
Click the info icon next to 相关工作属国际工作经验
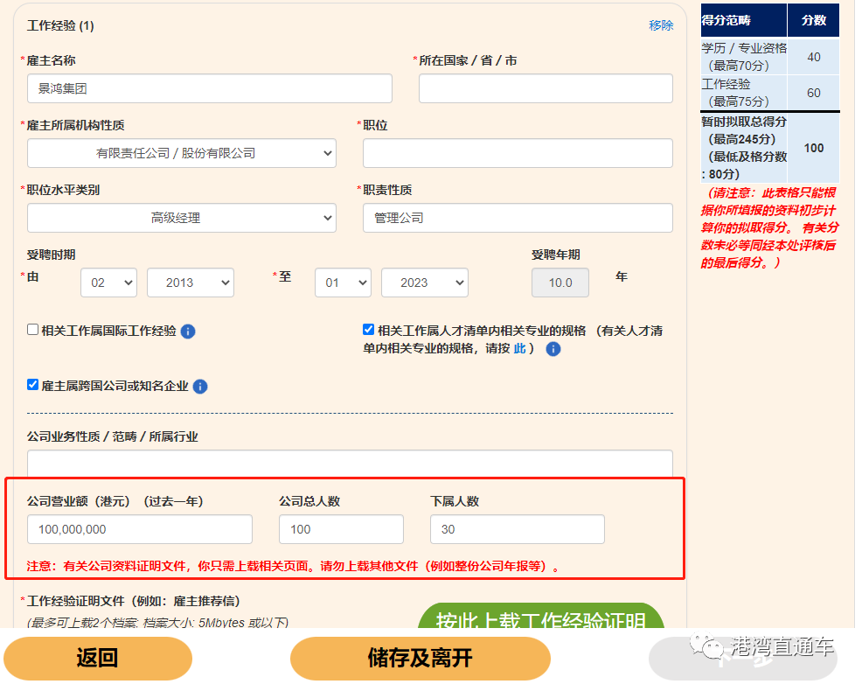click(x=187, y=332)
